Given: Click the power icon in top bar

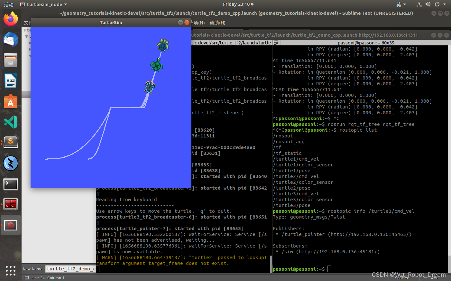Looking at the screenshot, I should 437,4.
